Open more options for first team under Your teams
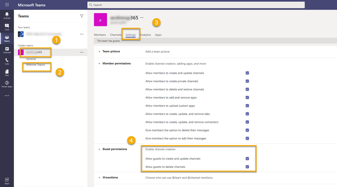This screenshot has height=187, width=337. [x=82, y=34]
